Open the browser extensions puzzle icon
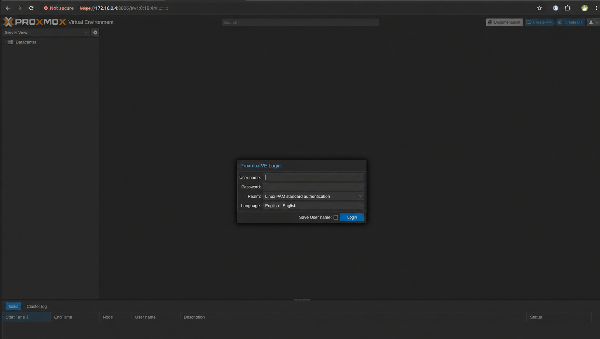This screenshot has height=339, width=600. (x=568, y=8)
